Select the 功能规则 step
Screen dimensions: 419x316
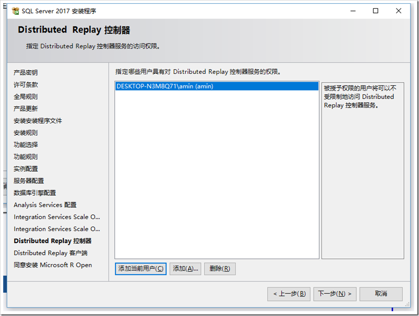pos(26,157)
